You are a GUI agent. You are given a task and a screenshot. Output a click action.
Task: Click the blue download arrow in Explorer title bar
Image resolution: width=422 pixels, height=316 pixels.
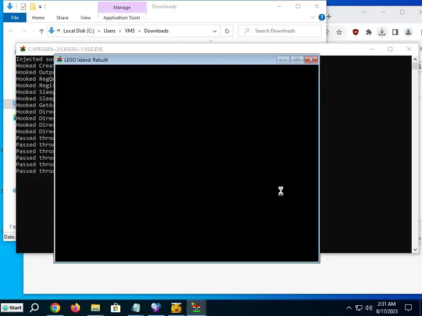pyautogui.click(x=10, y=6)
